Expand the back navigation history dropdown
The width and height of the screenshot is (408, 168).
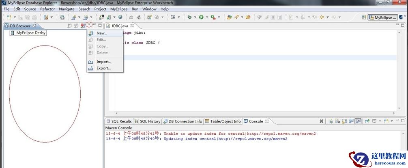[327, 17]
